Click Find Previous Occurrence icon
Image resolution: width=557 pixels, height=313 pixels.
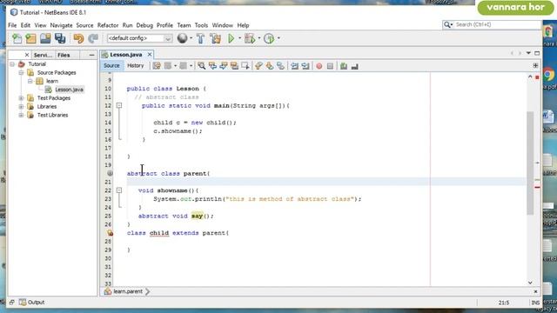point(212,66)
